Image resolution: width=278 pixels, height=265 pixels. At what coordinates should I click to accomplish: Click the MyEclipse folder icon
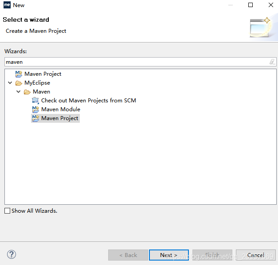click(x=19, y=83)
